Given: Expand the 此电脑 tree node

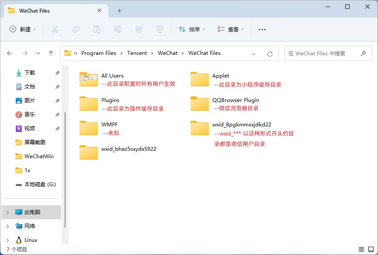Looking at the screenshot, I should pos(8,212).
